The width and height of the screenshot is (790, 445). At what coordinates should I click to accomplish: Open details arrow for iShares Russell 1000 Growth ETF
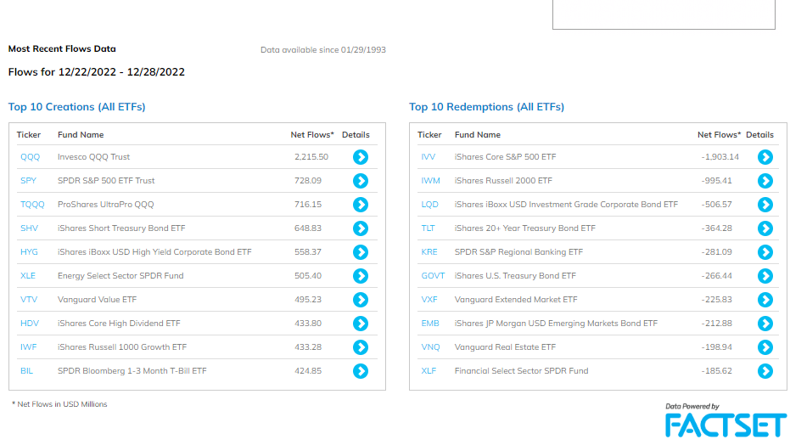(361, 347)
